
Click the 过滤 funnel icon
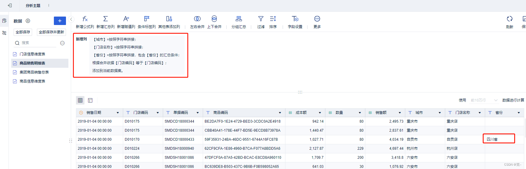point(261,19)
